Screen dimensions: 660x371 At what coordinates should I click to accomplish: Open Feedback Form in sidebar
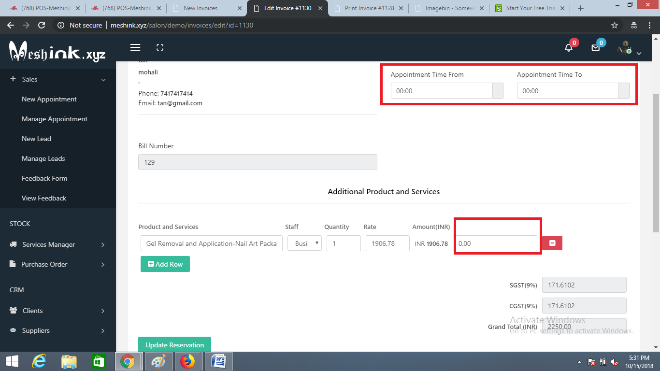coord(44,178)
